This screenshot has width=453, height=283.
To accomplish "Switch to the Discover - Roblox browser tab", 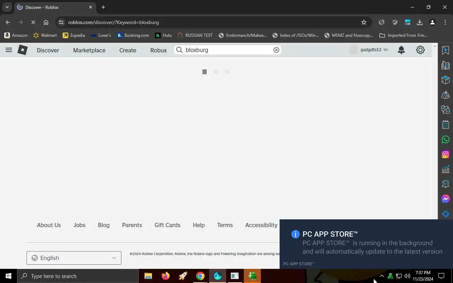I will click(55, 7).
